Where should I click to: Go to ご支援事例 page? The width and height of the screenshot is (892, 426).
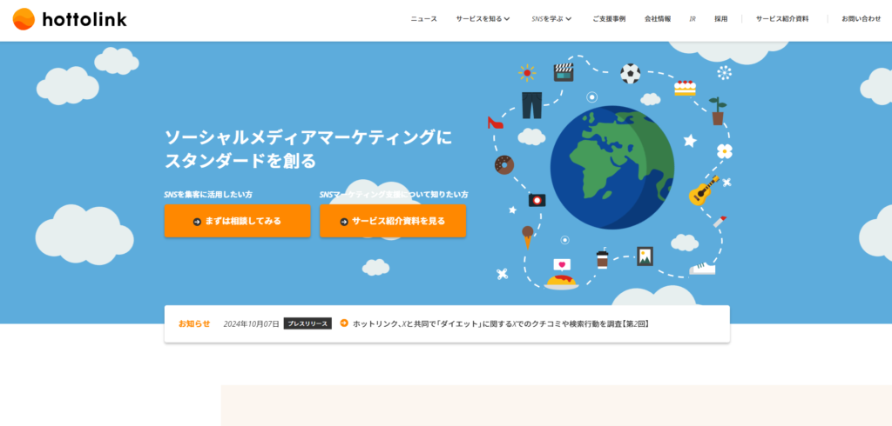pyautogui.click(x=609, y=19)
